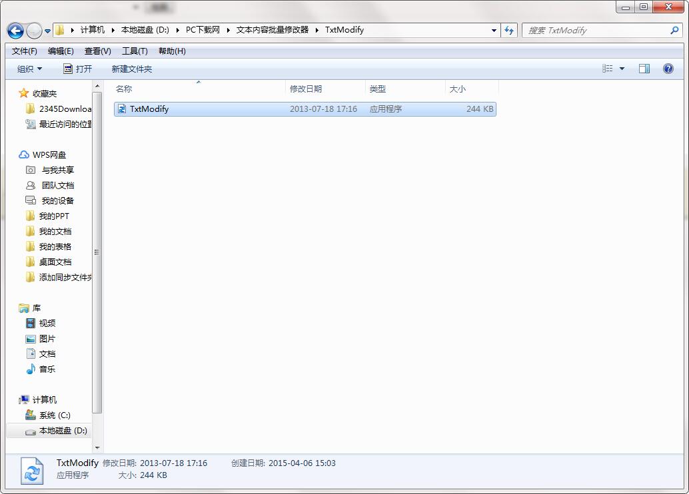The width and height of the screenshot is (689, 494).
Task: Click the 打开 toolbar button
Action: click(x=78, y=69)
